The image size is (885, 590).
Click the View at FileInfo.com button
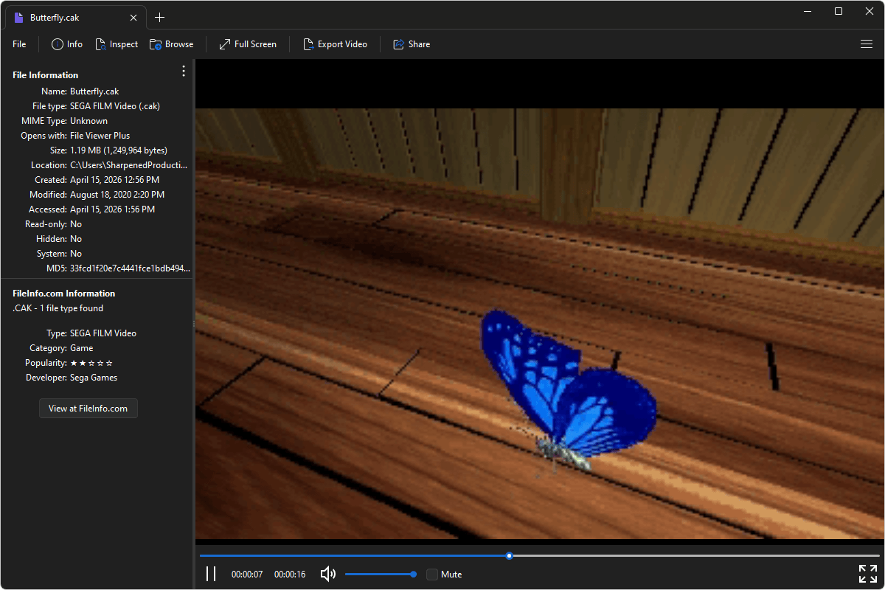(88, 408)
